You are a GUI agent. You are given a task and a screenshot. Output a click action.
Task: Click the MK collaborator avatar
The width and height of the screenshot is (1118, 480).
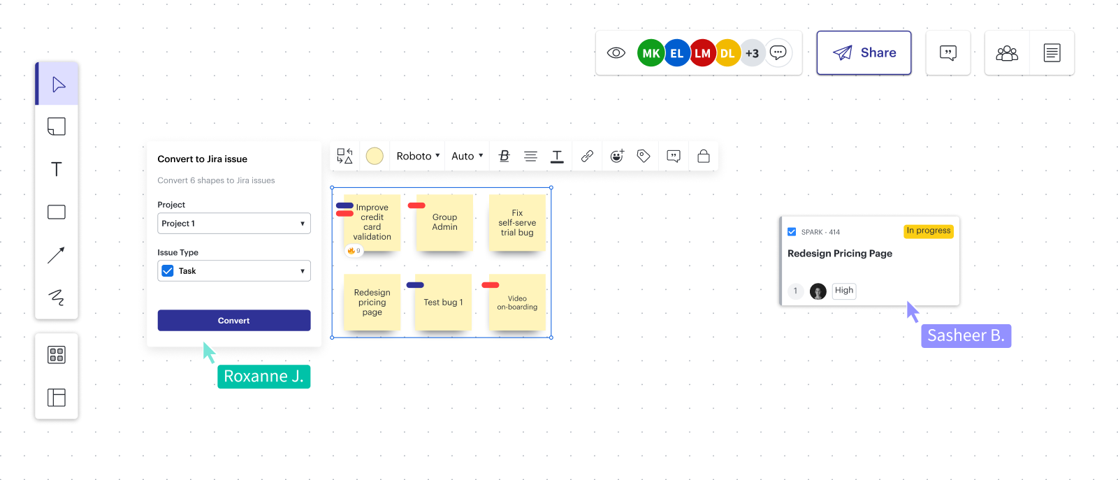[x=651, y=53]
